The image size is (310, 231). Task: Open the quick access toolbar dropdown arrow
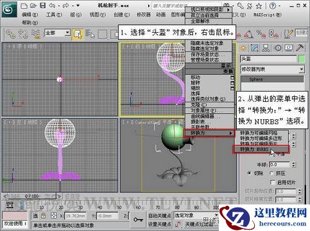[78, 6]
